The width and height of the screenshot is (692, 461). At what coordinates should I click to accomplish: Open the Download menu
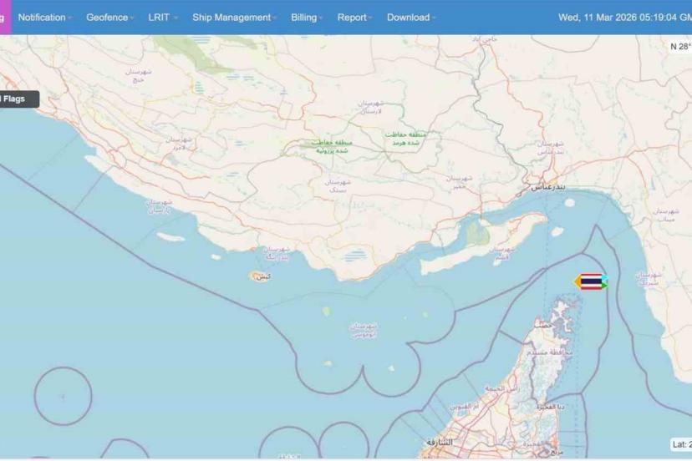click(410, 17)
